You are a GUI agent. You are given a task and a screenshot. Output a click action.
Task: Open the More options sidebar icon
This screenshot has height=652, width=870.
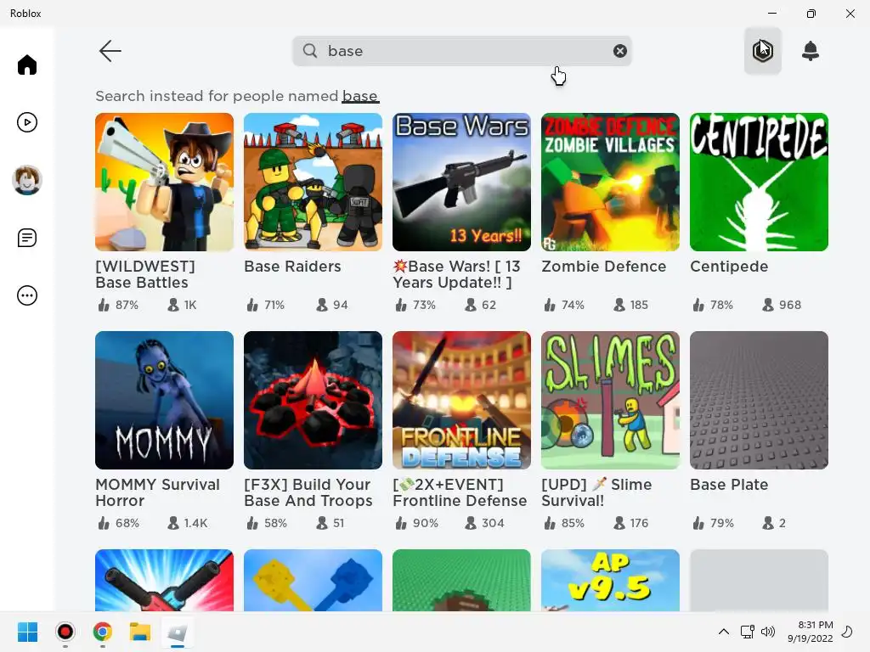26,295
